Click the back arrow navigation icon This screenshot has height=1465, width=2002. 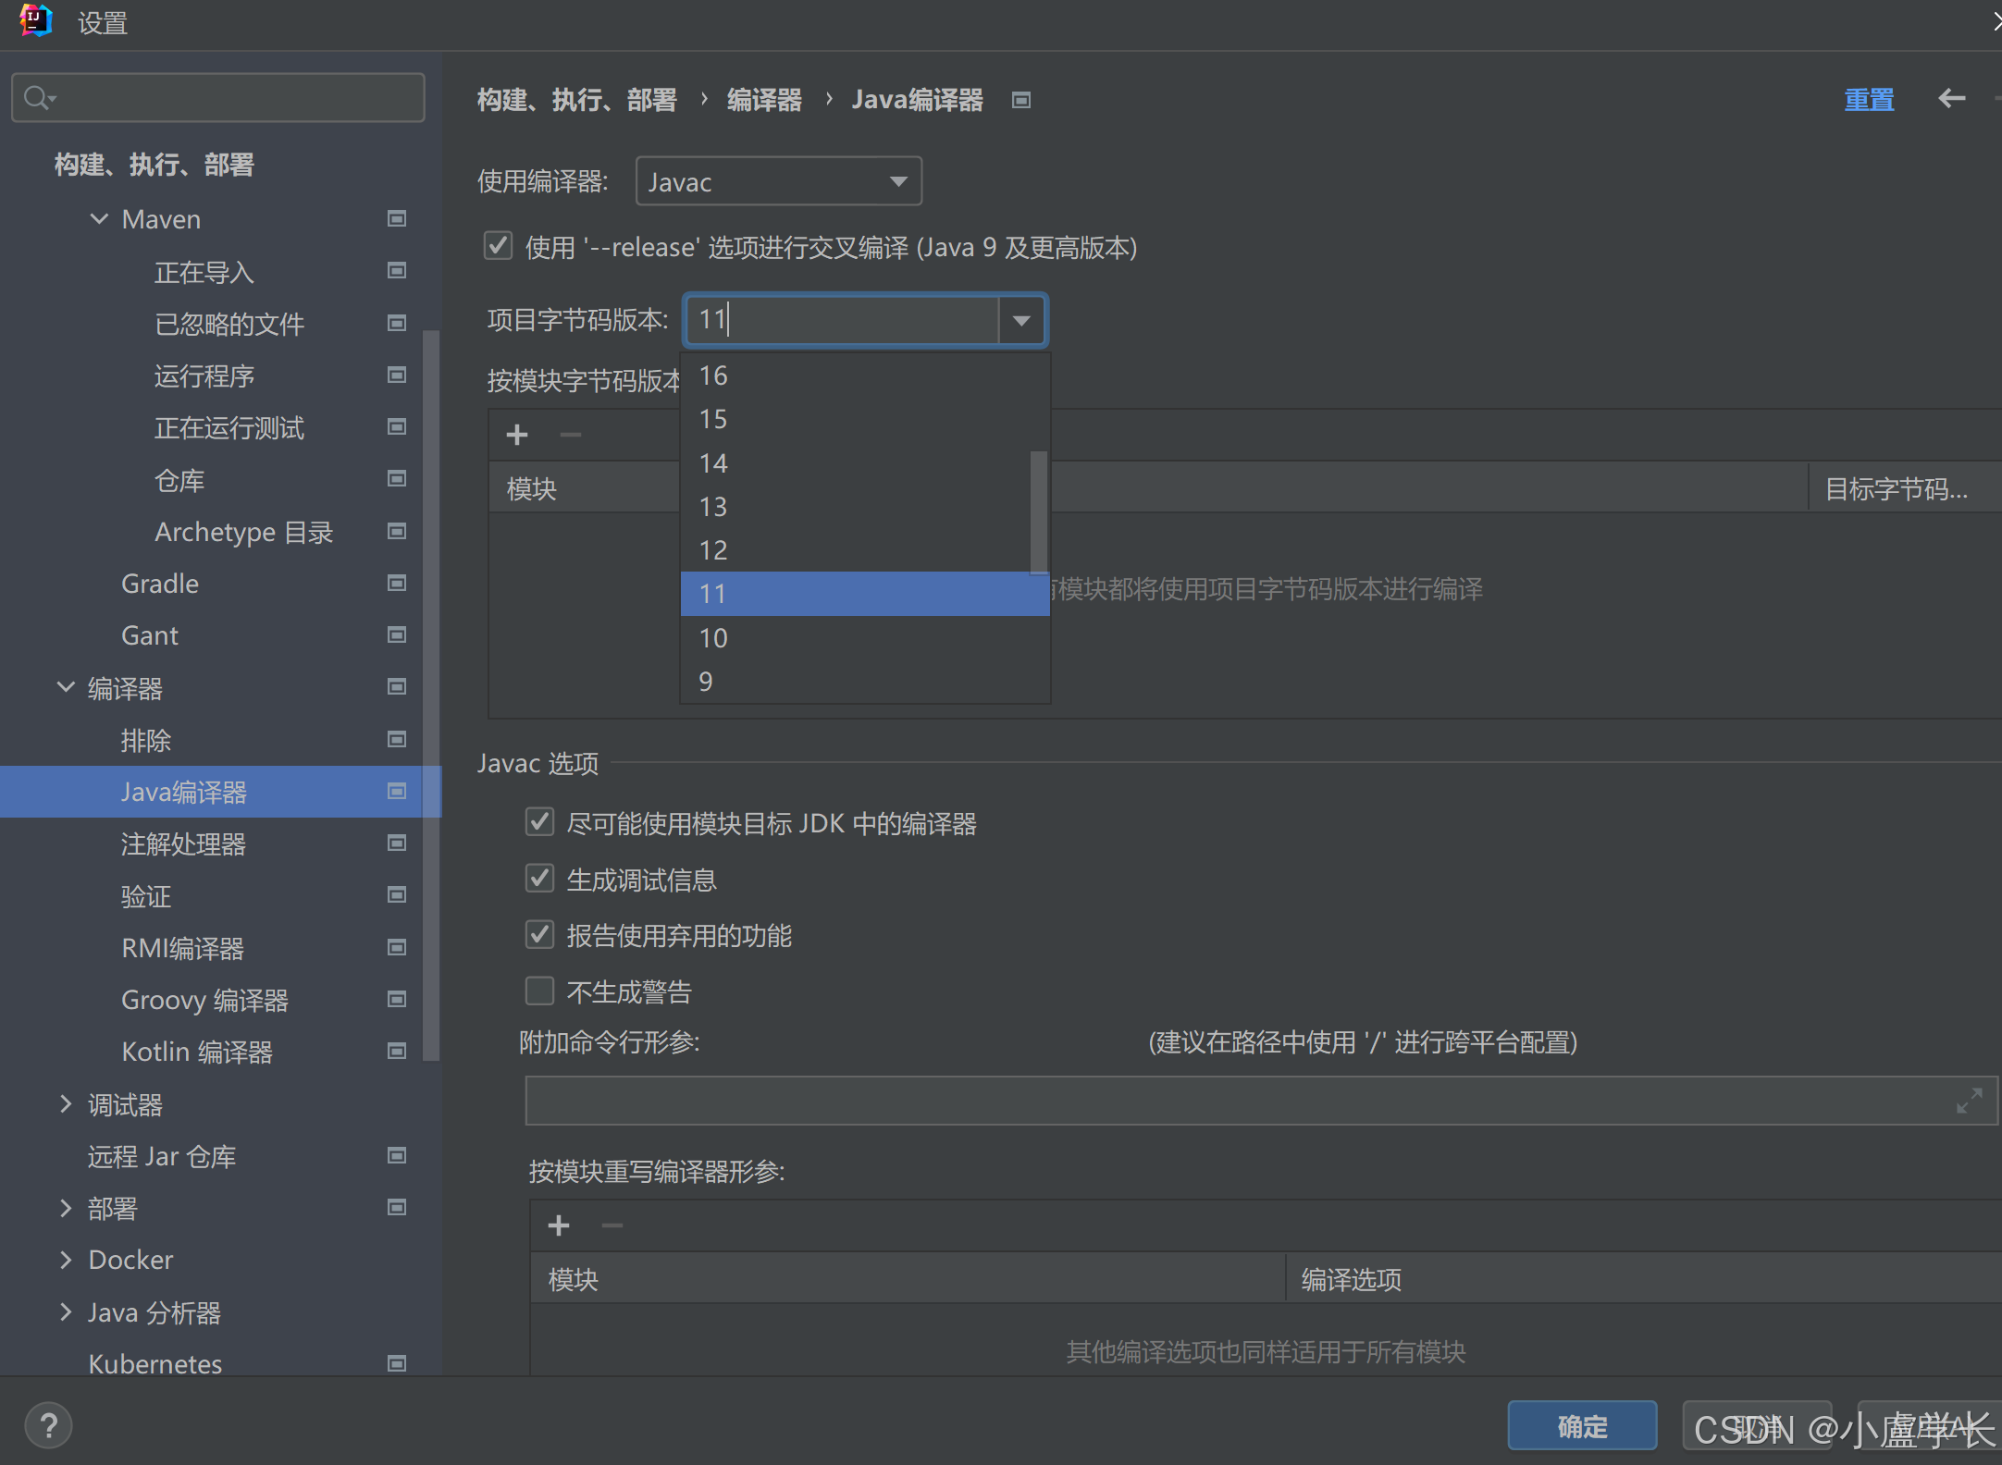pos(1951,98)
